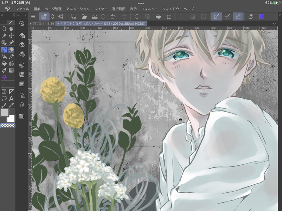Open the Tool Property palette

[x=22, y=45]
